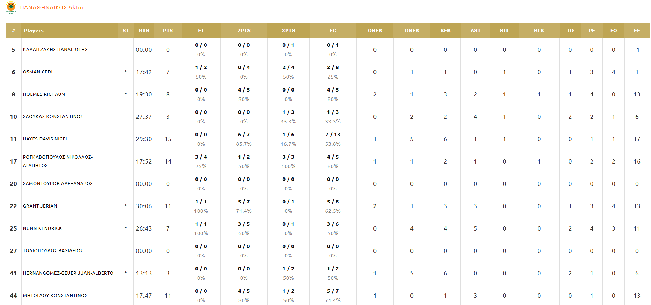Screen dimensions: 651x305
Task: Select player ΣΛΟΥΚΑΣ ΚΩΝΣΤΑΝΤΙΝΟΣ
Action: tap(53, 117)
